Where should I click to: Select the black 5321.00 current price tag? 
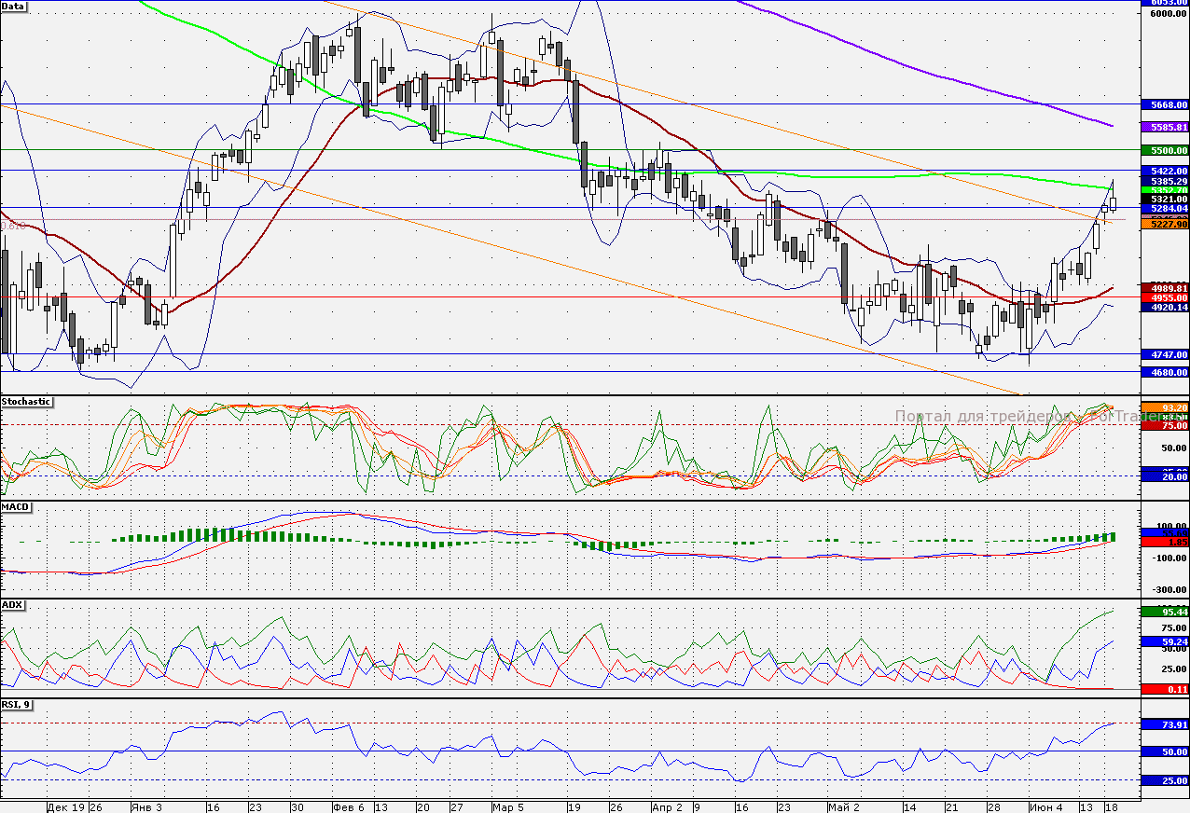[1166, 199]
